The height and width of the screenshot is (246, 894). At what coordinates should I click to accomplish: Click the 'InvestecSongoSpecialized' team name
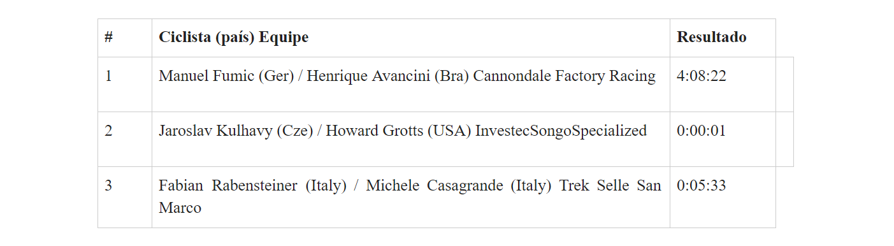[561, 131]
